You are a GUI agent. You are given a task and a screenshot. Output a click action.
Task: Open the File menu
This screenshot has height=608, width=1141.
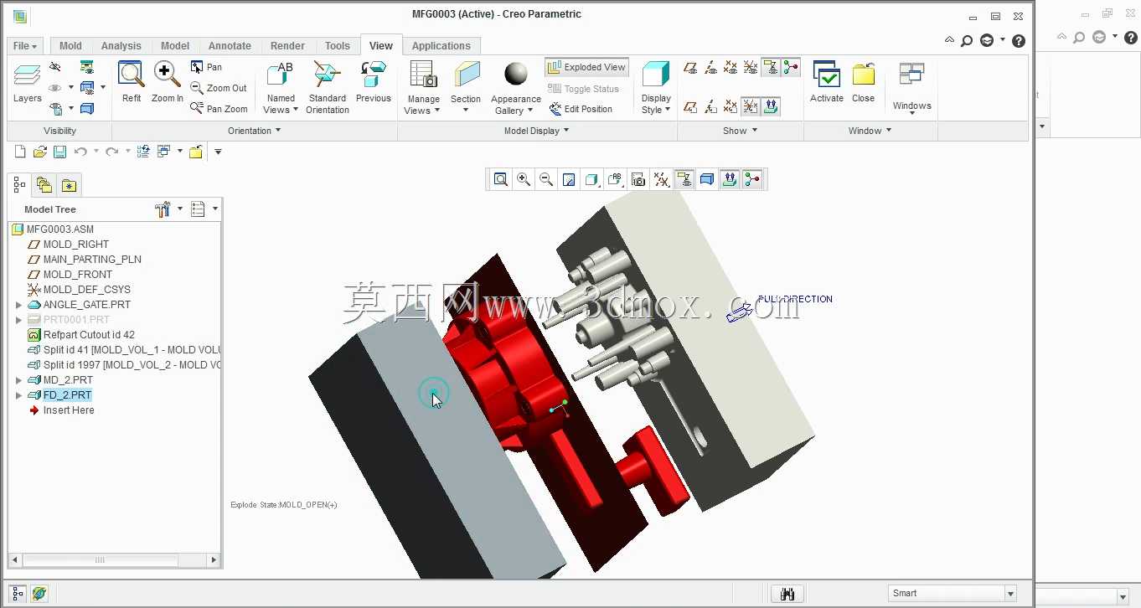pyautogui.click(x=24, y=46)
